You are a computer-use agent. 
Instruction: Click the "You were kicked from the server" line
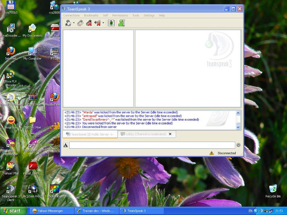(x=118, y=123)
